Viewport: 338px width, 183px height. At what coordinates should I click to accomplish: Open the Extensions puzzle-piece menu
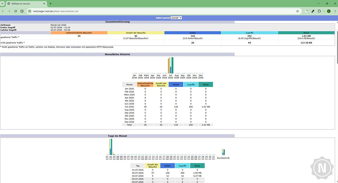pyautogui.click(x=319, y=11)
